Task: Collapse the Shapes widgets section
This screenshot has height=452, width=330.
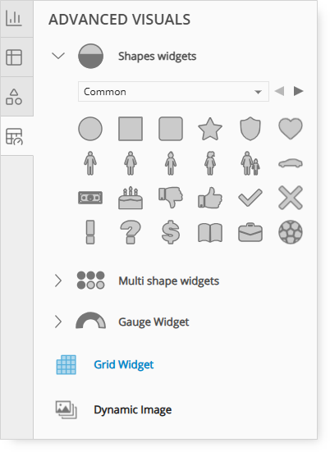Action: (58, 56)
